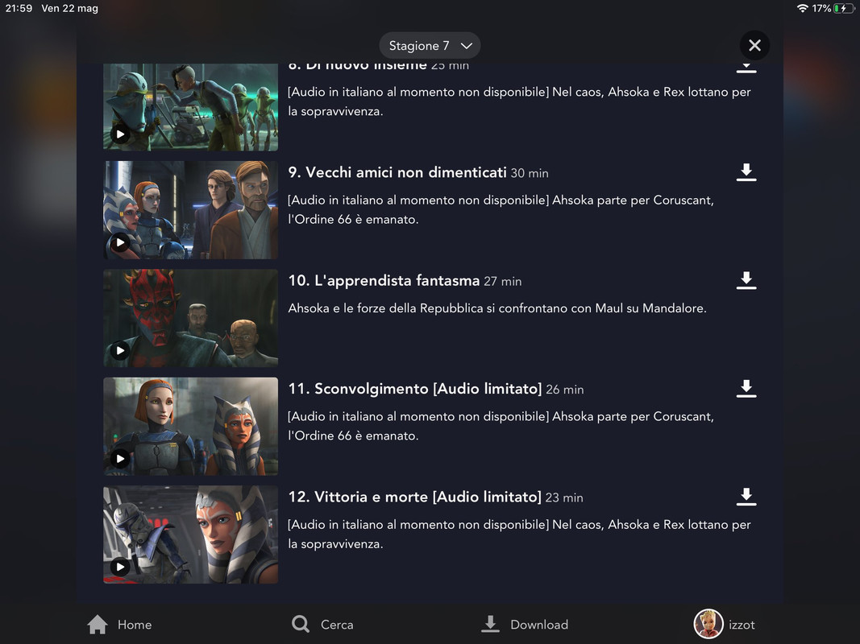Go to the Home tab

pos(119,625)
